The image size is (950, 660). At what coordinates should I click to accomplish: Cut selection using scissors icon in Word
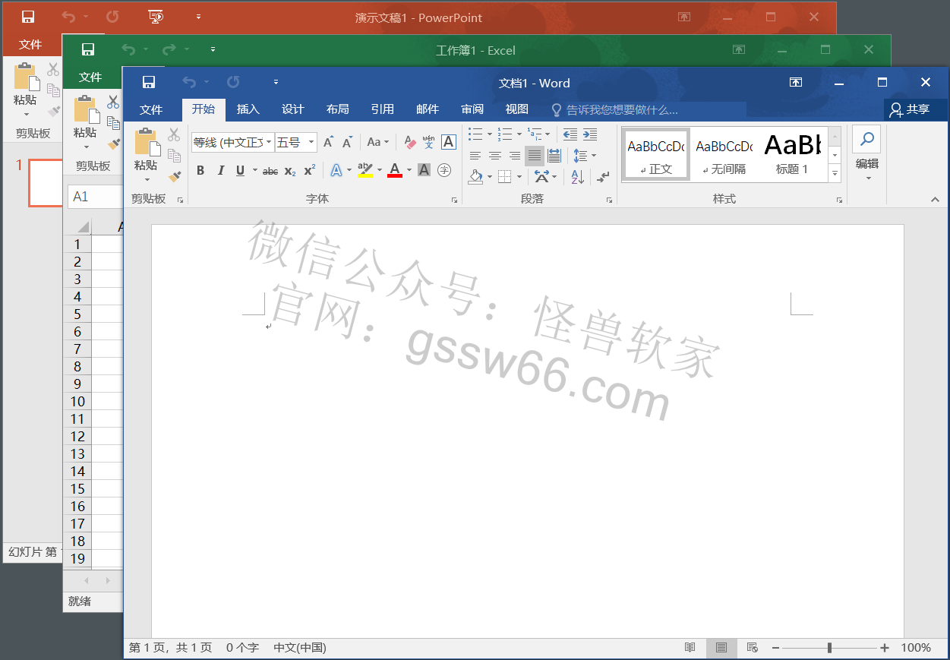(174, 135)
